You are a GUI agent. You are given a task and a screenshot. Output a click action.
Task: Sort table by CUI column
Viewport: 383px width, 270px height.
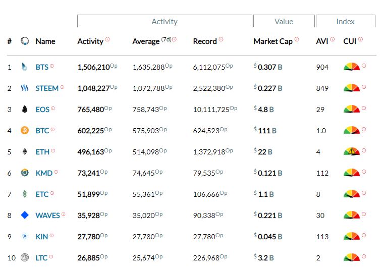(x=350, y=41)
